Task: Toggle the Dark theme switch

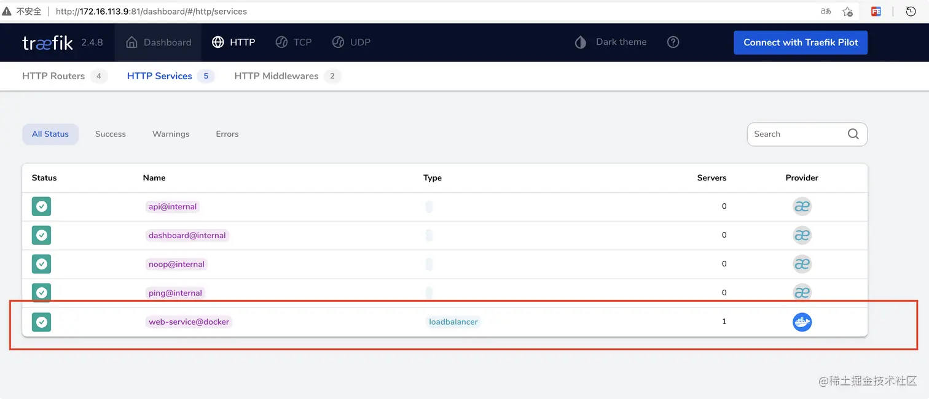Action: [x=611, y=42]
